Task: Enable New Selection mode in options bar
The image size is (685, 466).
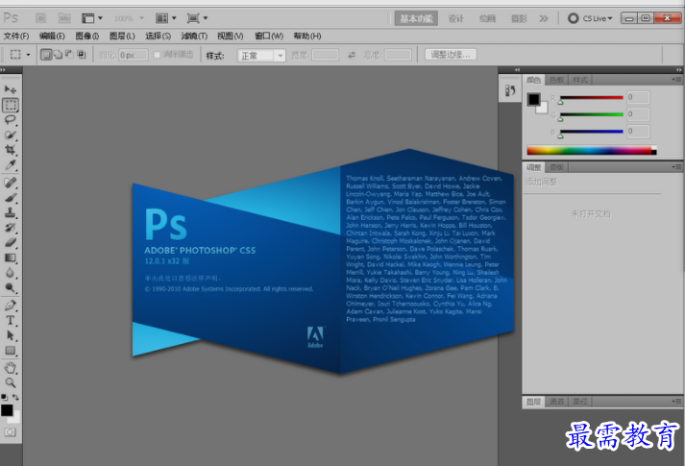Action: (x=46, y=55)
